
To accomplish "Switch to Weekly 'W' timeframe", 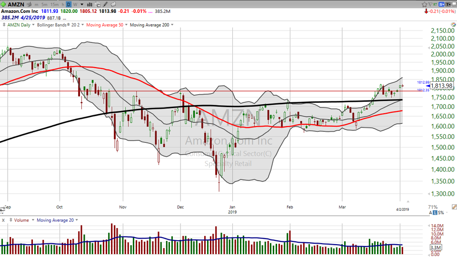I will (x=75, y=4).
